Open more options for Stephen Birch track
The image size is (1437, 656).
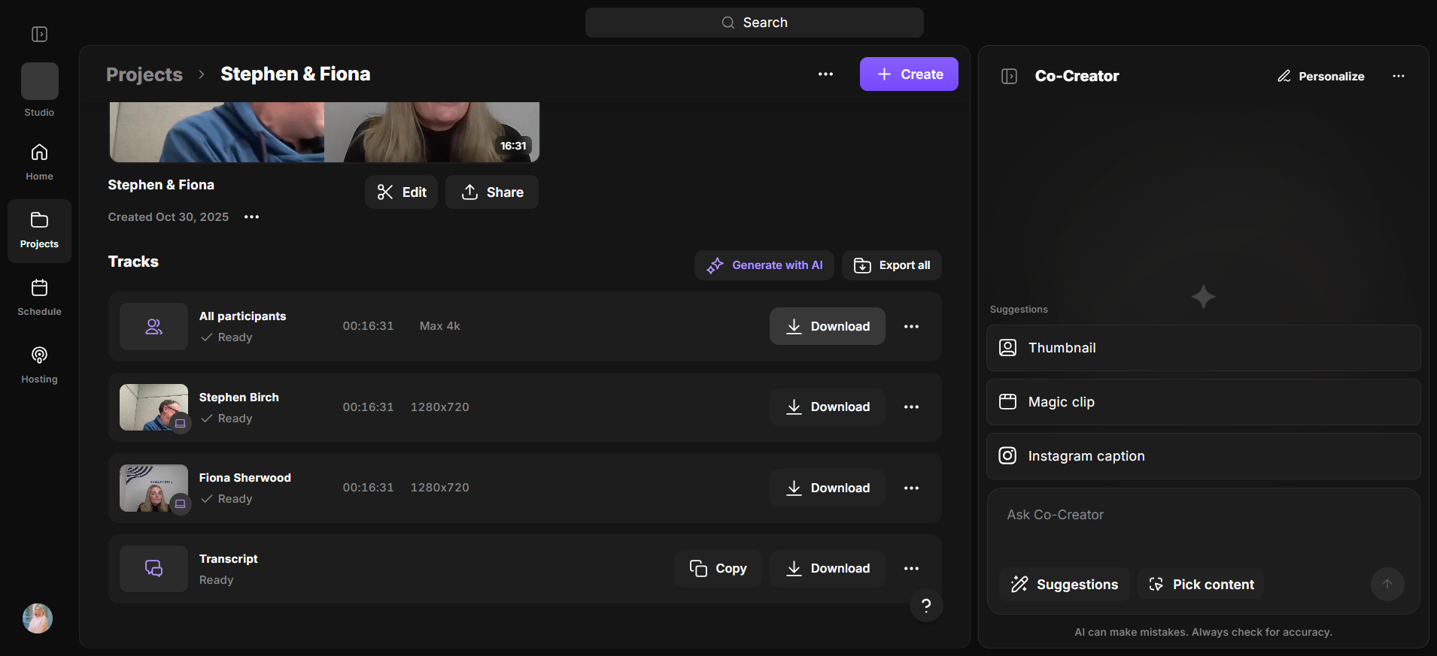click(x=911, y=407)
